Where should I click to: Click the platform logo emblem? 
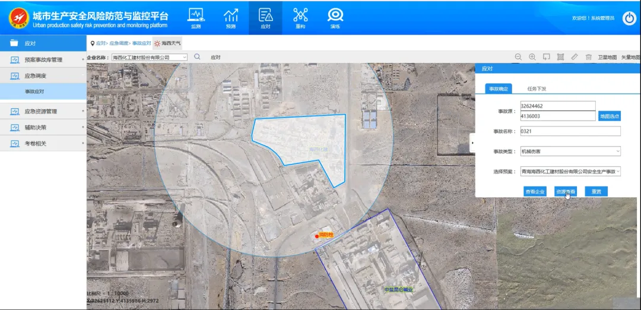tap(19, 18)
